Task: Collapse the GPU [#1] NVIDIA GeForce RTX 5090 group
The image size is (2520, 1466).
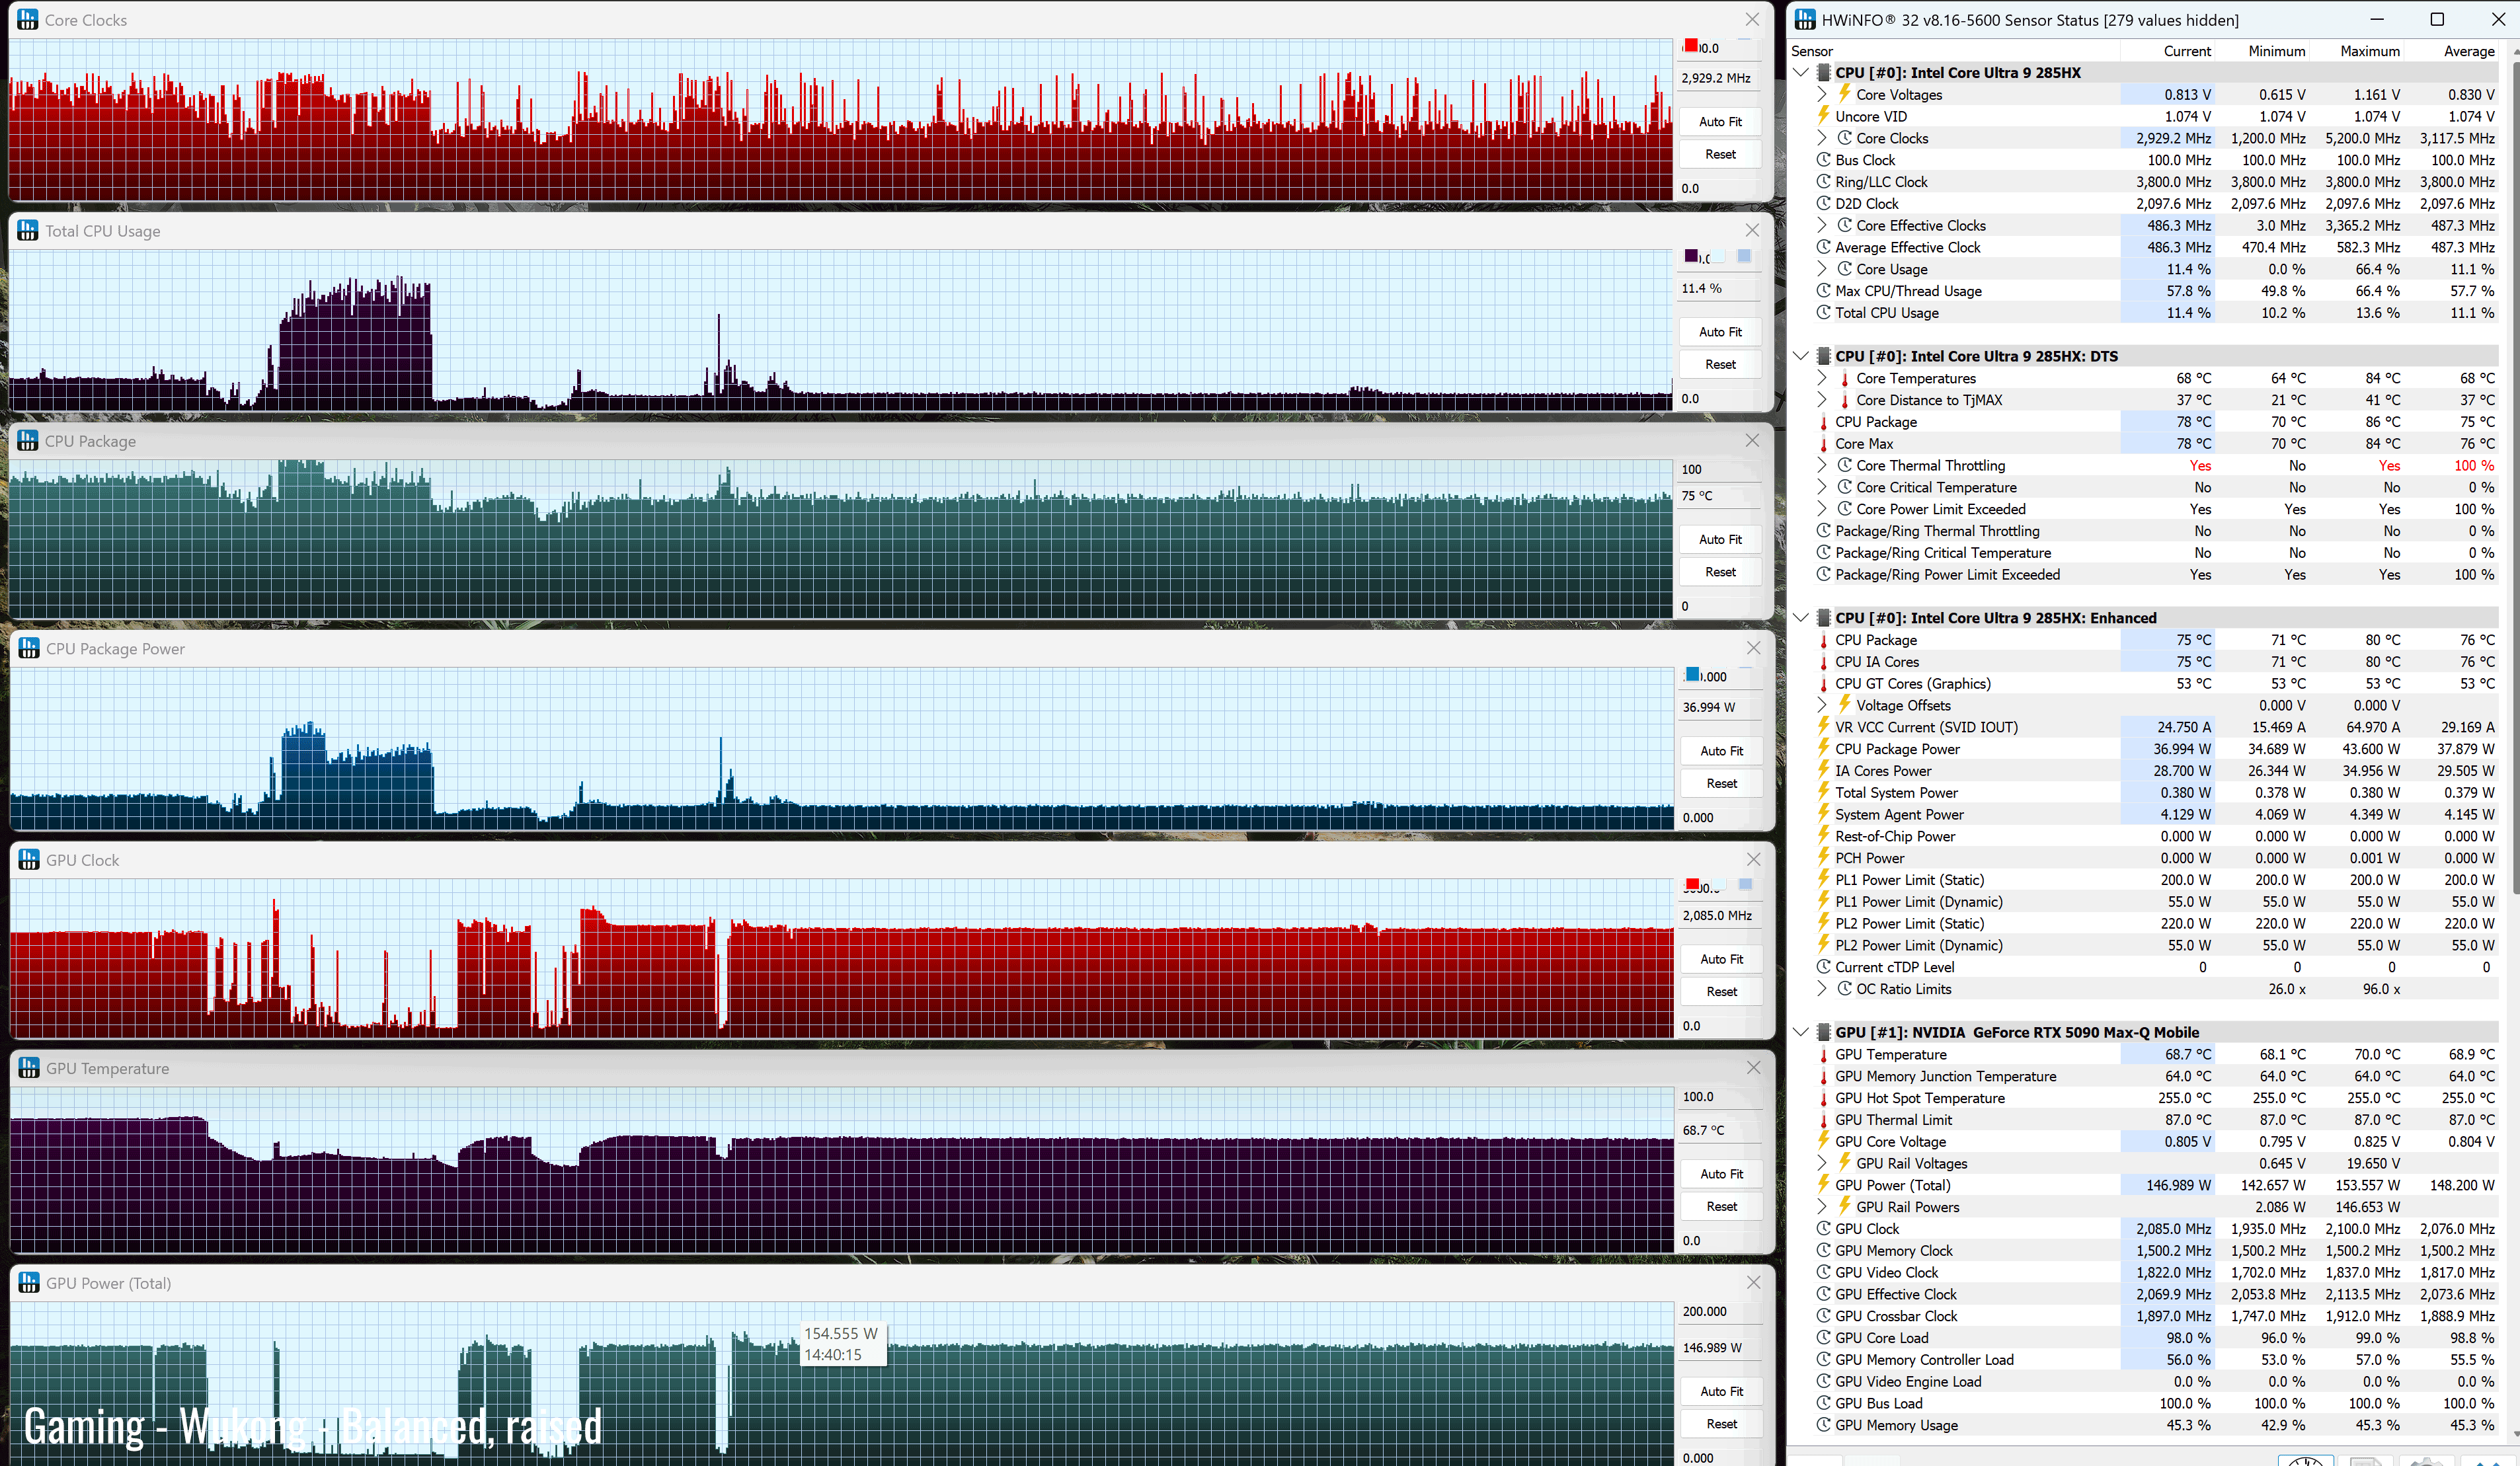Action: point(1801,1032)
